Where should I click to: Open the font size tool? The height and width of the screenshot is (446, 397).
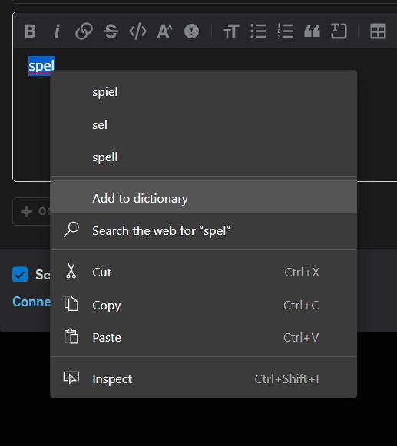[165, 31]
